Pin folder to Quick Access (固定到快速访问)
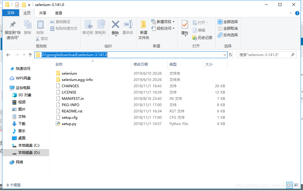This screenshot has height=191, width=303. pos(13,30)
